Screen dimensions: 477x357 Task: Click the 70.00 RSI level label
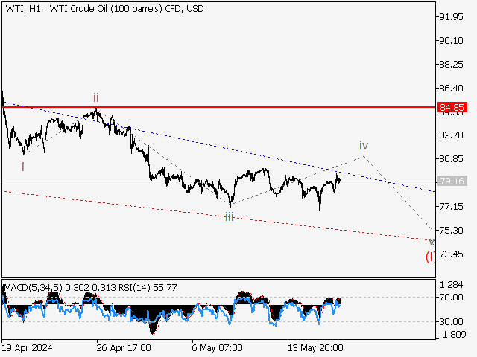[452, 297]
